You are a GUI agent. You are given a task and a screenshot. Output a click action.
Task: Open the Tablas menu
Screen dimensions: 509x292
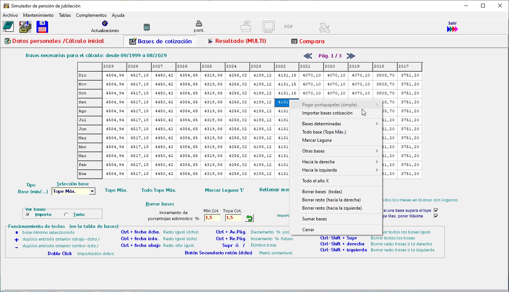click(x=65, y=15)
